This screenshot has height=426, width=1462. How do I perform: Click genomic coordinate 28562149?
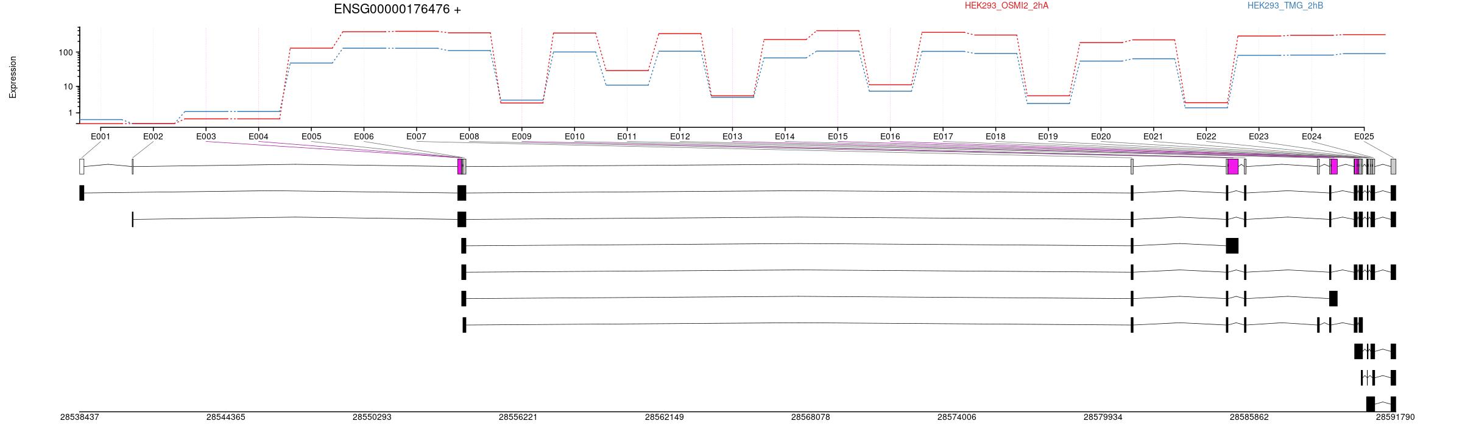[x=665, y=417]
